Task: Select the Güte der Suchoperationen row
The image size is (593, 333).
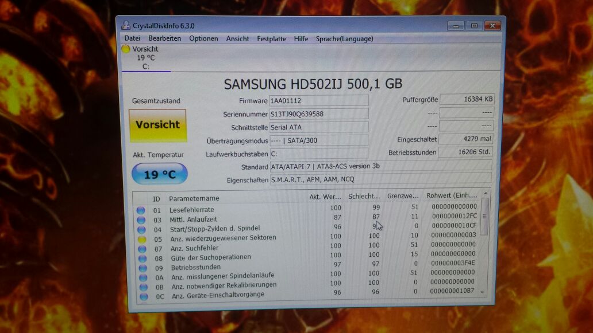Action: pyautogui.click(x=307, y=256)
